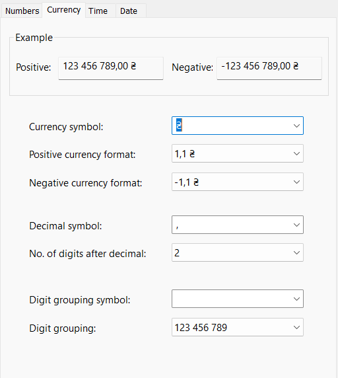This screenshot has height=378, width=338.
Task: Expand the Currency symbol dropdown arrow
Action: pos(296,126)
